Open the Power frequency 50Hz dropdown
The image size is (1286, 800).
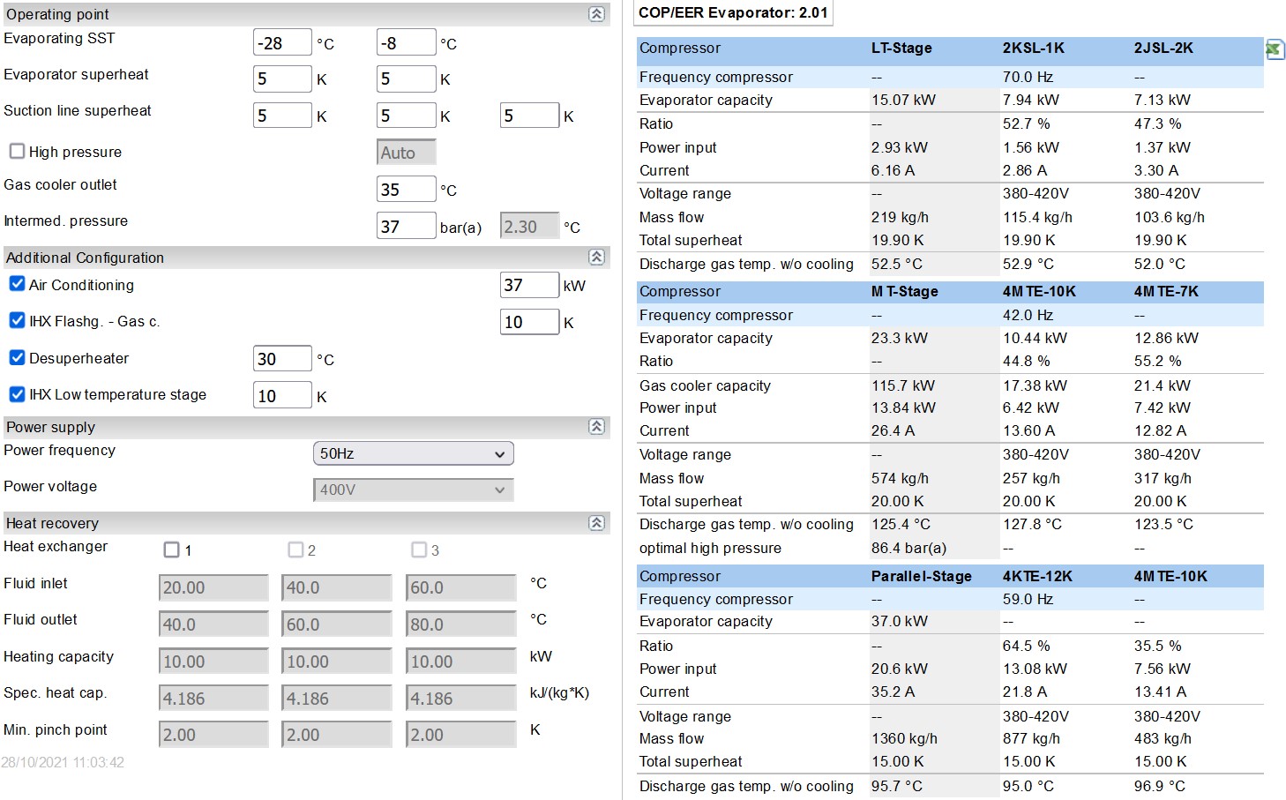413,453
